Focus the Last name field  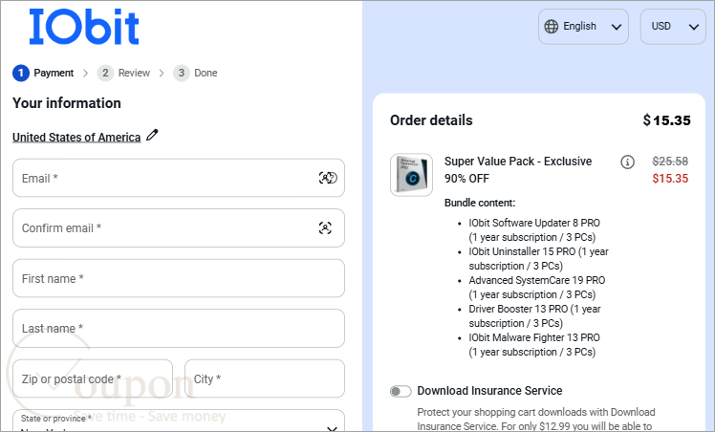(x=179, y=329)
